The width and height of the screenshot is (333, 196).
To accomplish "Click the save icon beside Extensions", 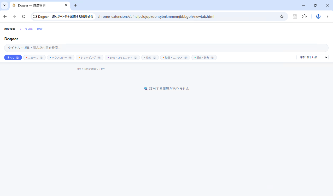I will pyautogui.click(x=295, y=16).
